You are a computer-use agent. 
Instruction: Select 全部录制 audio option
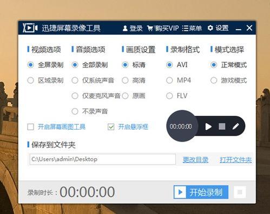[x=90, y=65]
